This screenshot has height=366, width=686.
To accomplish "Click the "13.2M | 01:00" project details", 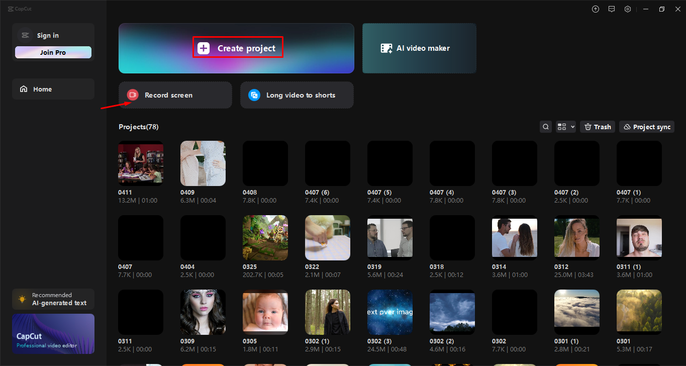I will 138,201.
